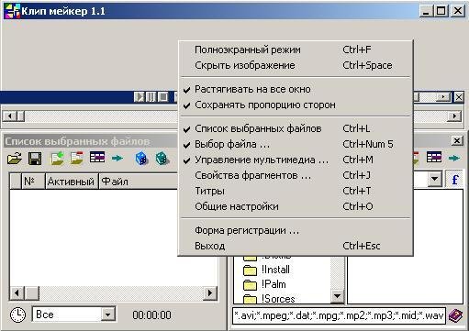Click the blue dice shuffle icon
Screen dimensions: 469x331
[x=141, y=159]
